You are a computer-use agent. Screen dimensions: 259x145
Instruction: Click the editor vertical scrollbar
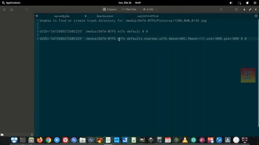click(258, 72)
